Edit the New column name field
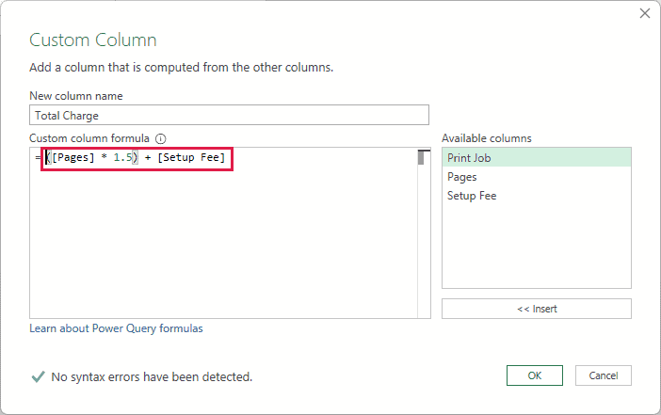661x415 pixels. (x=229, y=115)
